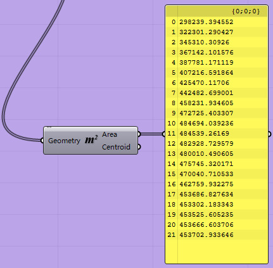Click the panel's right output grip
The height and width of the screenshot is (268, 273).
(269, 134)
